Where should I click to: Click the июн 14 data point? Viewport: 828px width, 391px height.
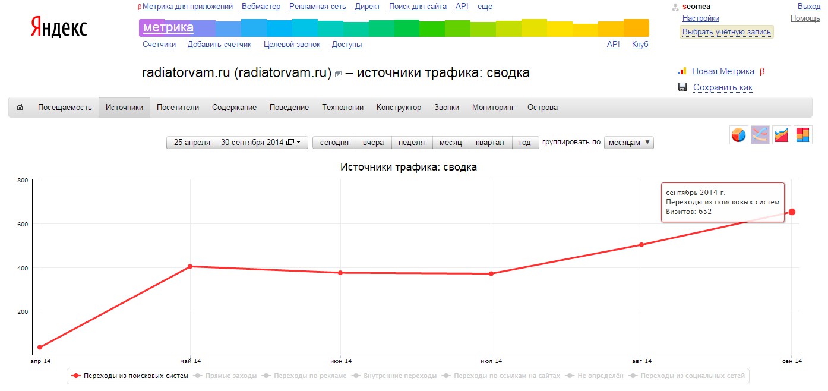pyautogui.click(x=340, y=273)
